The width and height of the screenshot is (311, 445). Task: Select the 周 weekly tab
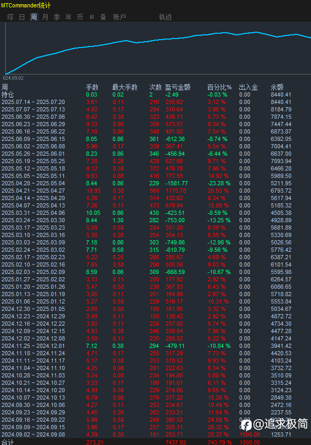(33, 17)
